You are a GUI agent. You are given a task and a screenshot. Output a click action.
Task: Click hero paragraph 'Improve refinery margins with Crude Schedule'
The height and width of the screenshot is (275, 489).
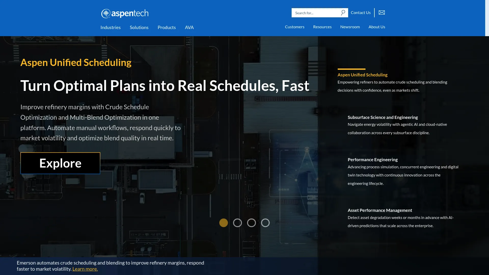(100, 122)
